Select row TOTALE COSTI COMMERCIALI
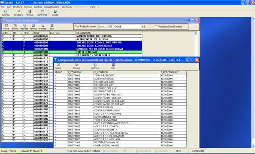255x154 pixels. click(72, 46)
